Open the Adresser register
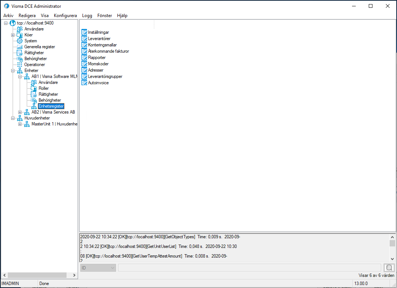 (x=95, y=70)
